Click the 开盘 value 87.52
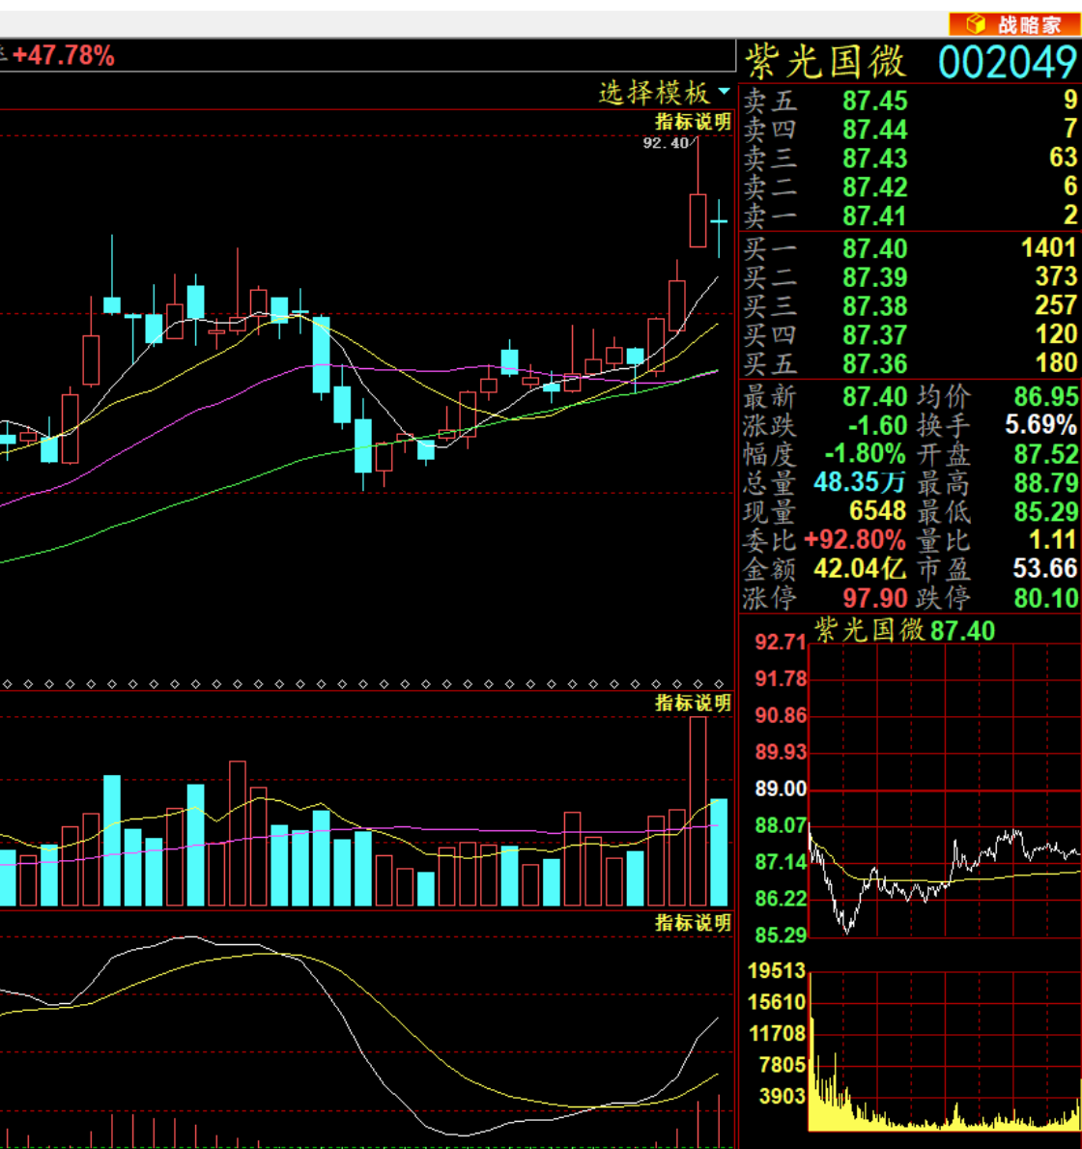Viewport: 1082px width, 1149px height. coord(1046,454)
